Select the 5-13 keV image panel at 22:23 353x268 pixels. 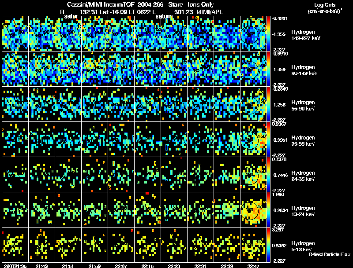(174, 245)
